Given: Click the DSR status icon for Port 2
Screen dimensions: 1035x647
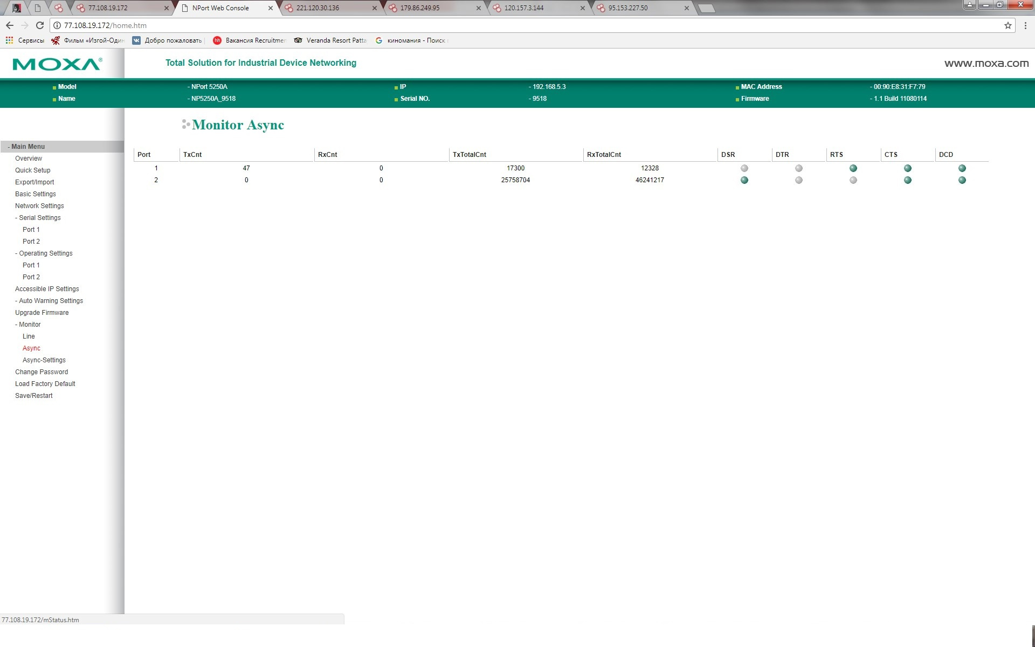Looking at the screenshot, I should point(744,180).
